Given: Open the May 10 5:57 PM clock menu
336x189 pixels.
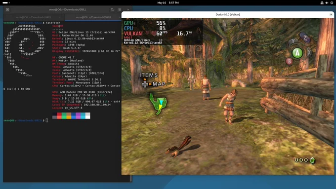Looking at the screenshot, I should tap(168, 3).
